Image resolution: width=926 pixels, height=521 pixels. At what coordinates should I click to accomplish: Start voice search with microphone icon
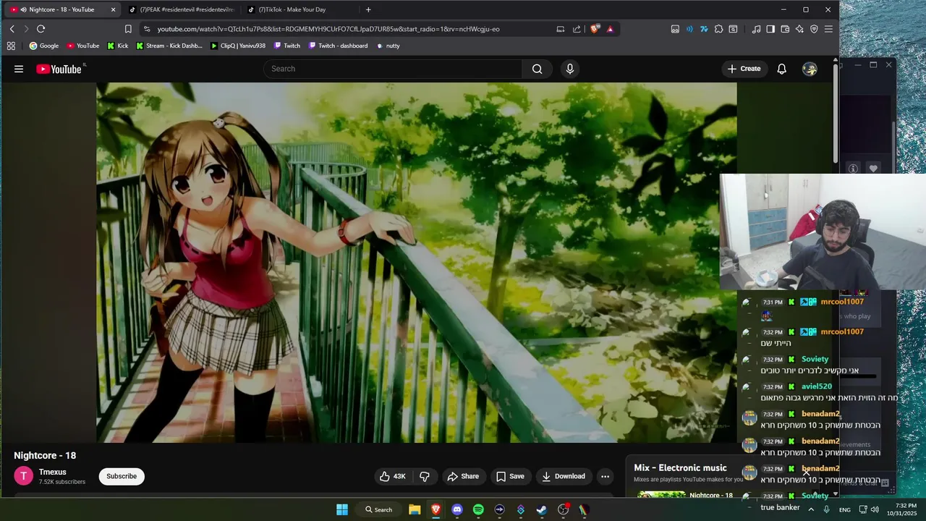coord(570,69)
